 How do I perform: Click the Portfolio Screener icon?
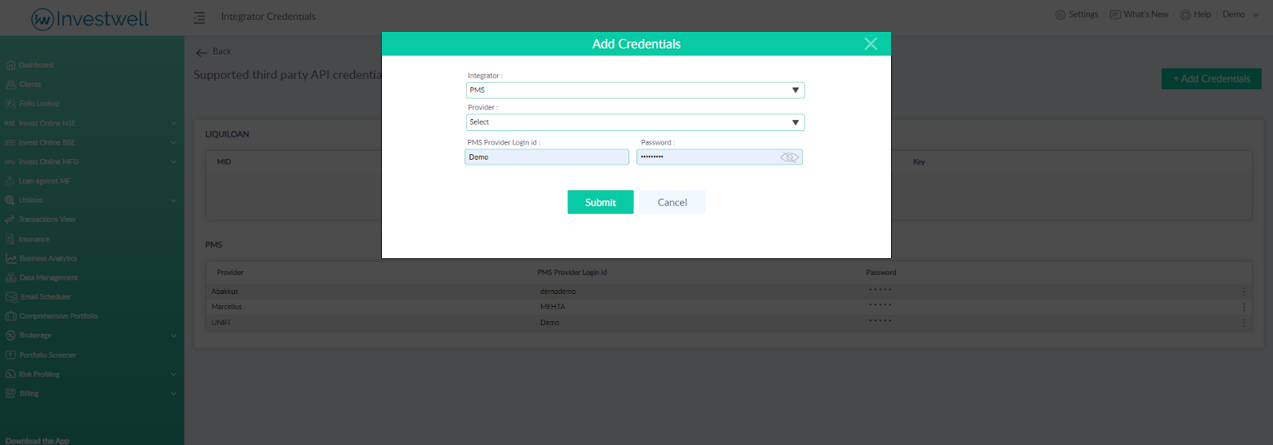[x=10, y=355]
